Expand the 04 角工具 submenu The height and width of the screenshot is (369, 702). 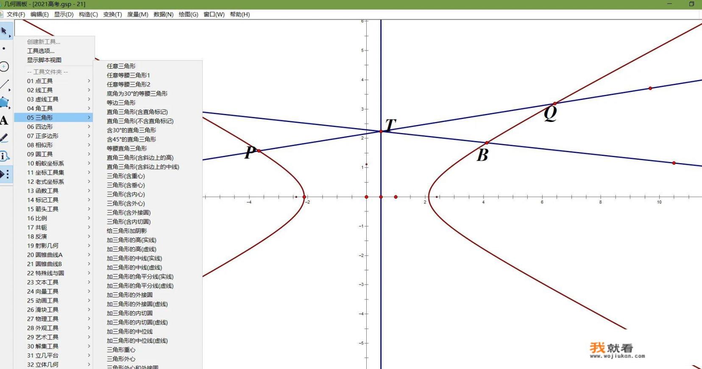point(54,108)
